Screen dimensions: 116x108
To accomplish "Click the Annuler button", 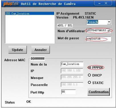I will click(x=40, y=50).
